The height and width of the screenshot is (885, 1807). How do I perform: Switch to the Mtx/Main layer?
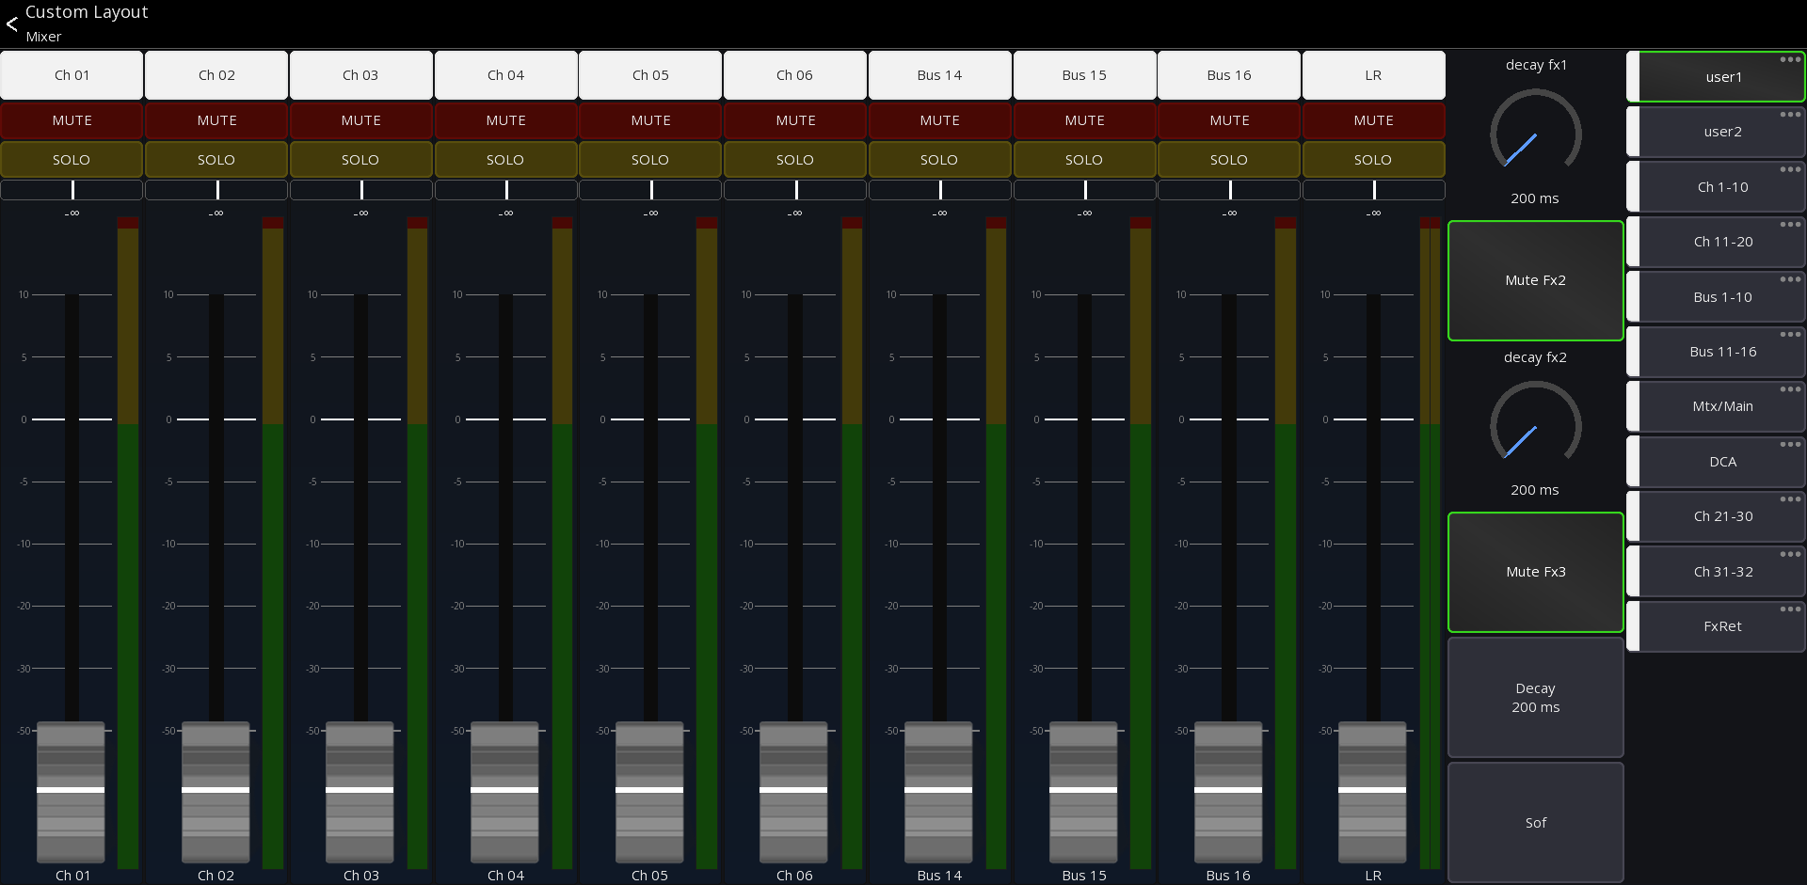pyautogui.click(x=1716, y=406)
